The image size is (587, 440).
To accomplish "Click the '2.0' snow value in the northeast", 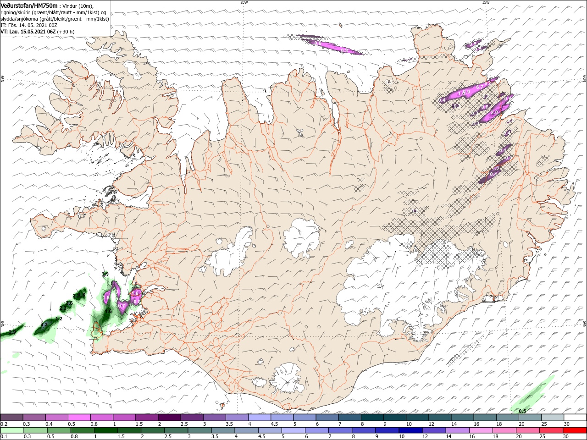I will [494, 112].
